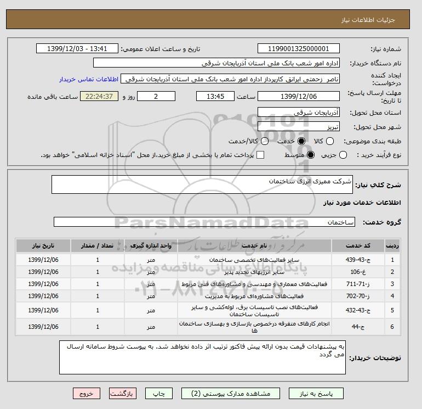Click the city field تبریز

point(299,126)
